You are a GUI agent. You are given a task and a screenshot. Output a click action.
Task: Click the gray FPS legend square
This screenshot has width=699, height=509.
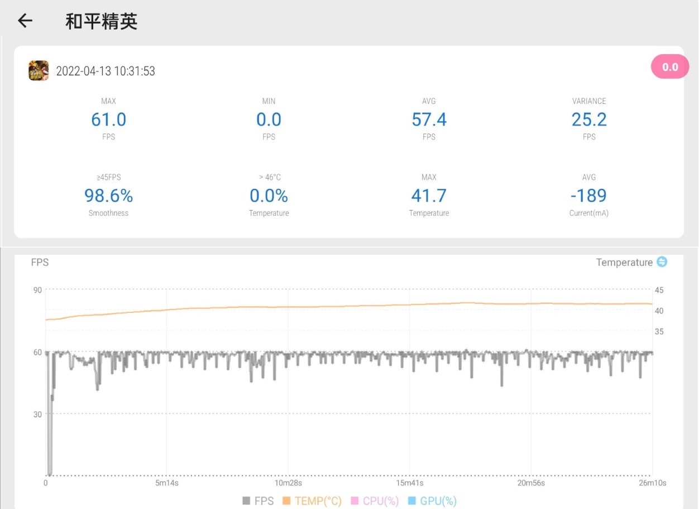[x=246, y=501]
